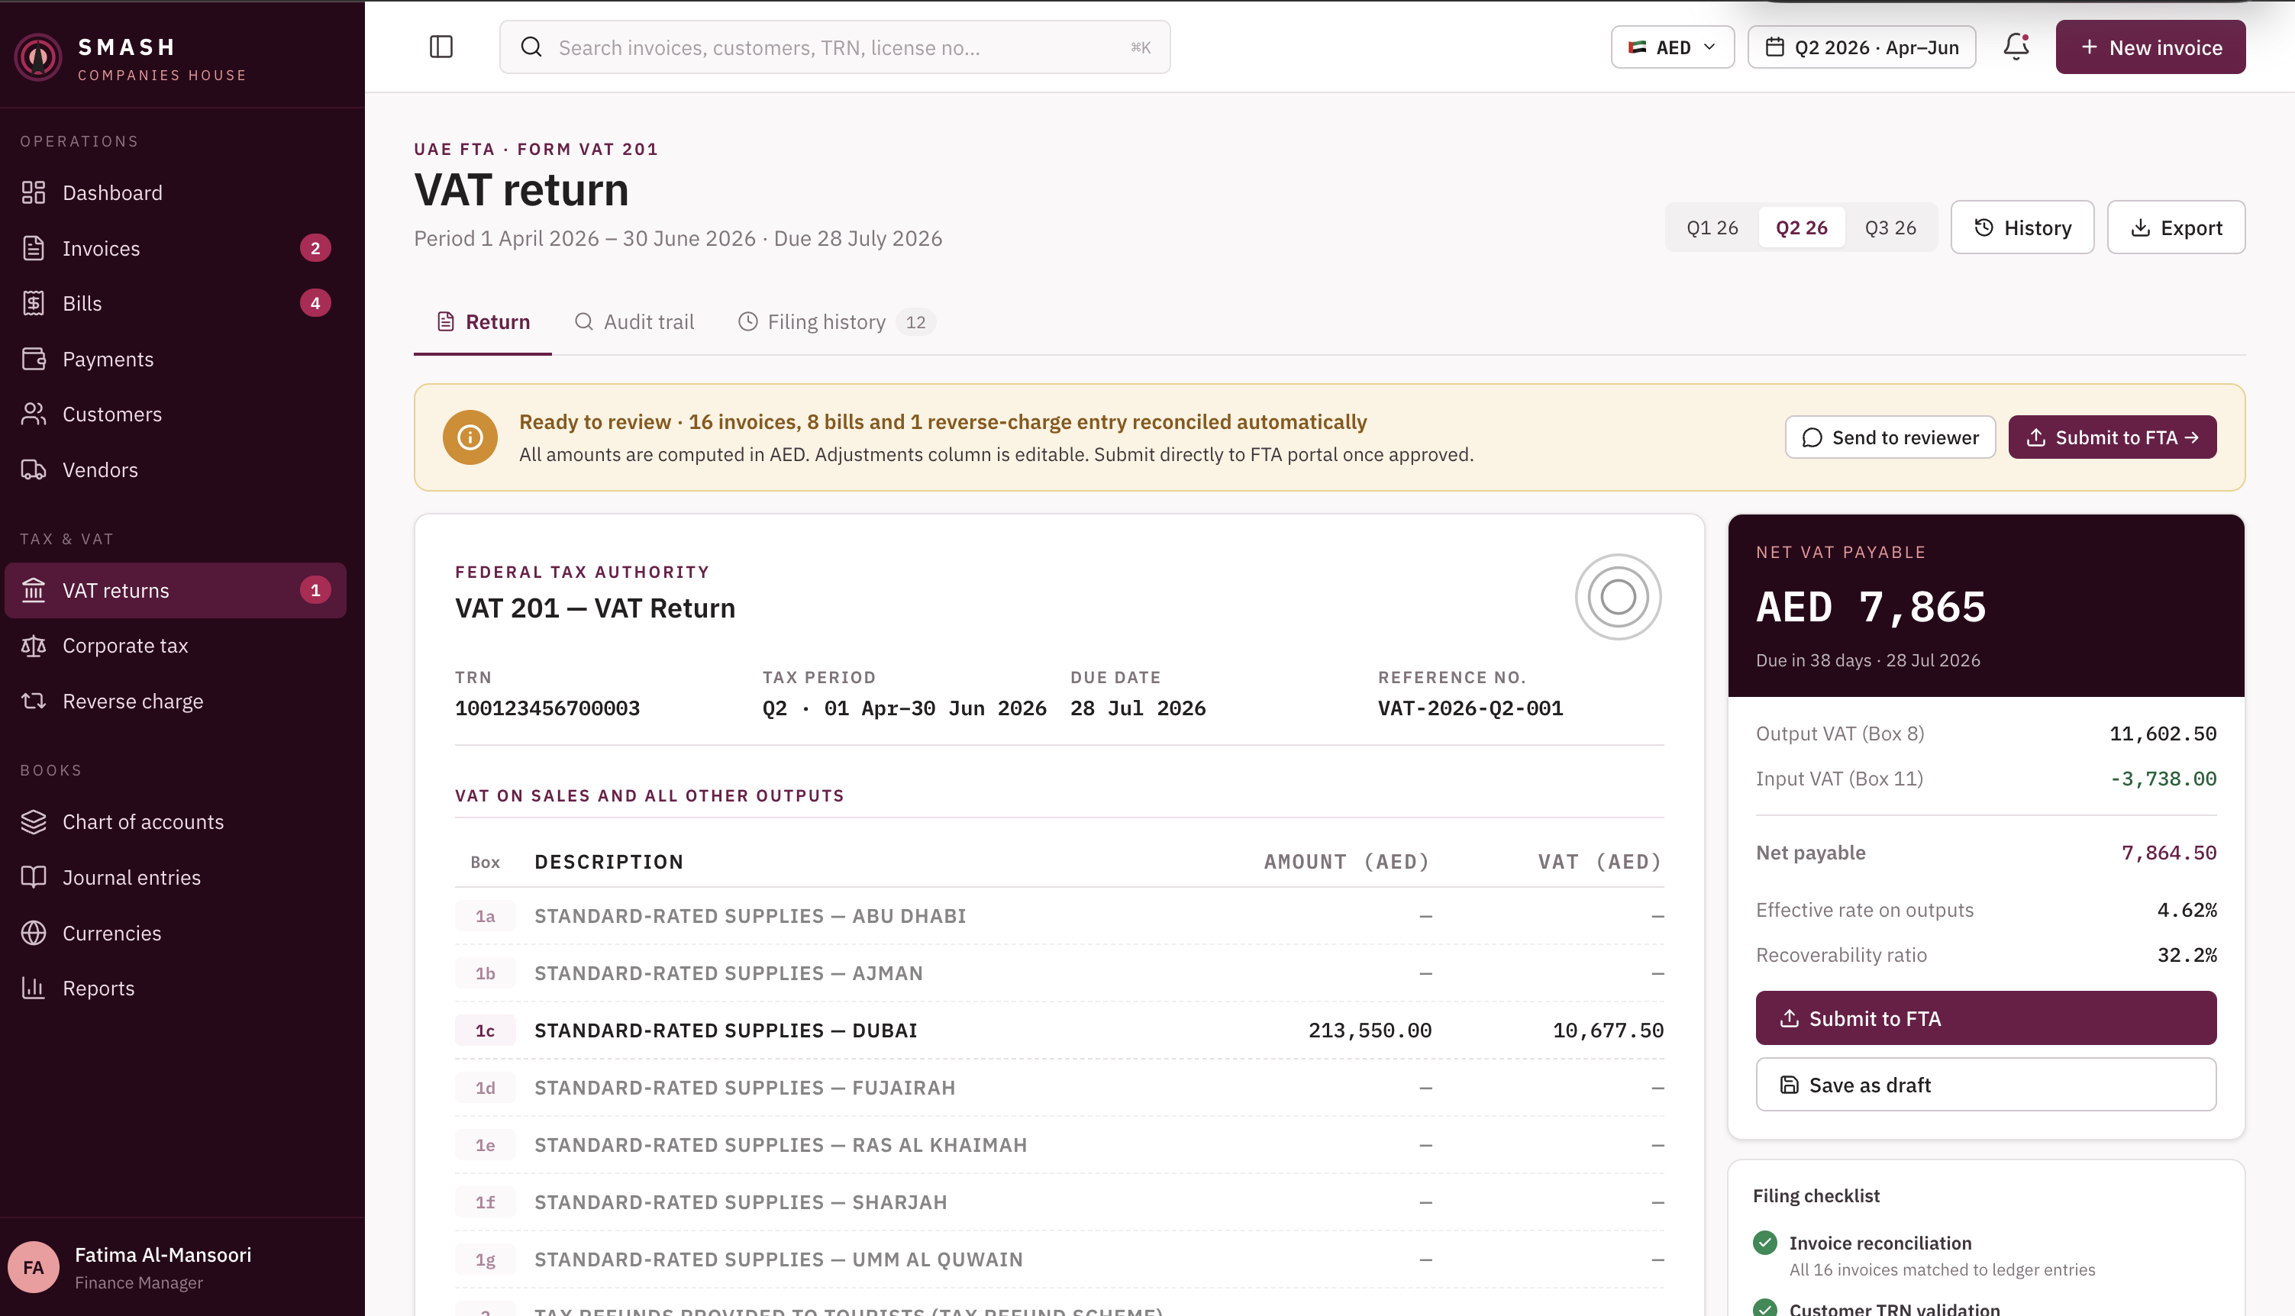2295x1316 pixels.
Task: Open the notifications bell
Action: coord(2016,47)
